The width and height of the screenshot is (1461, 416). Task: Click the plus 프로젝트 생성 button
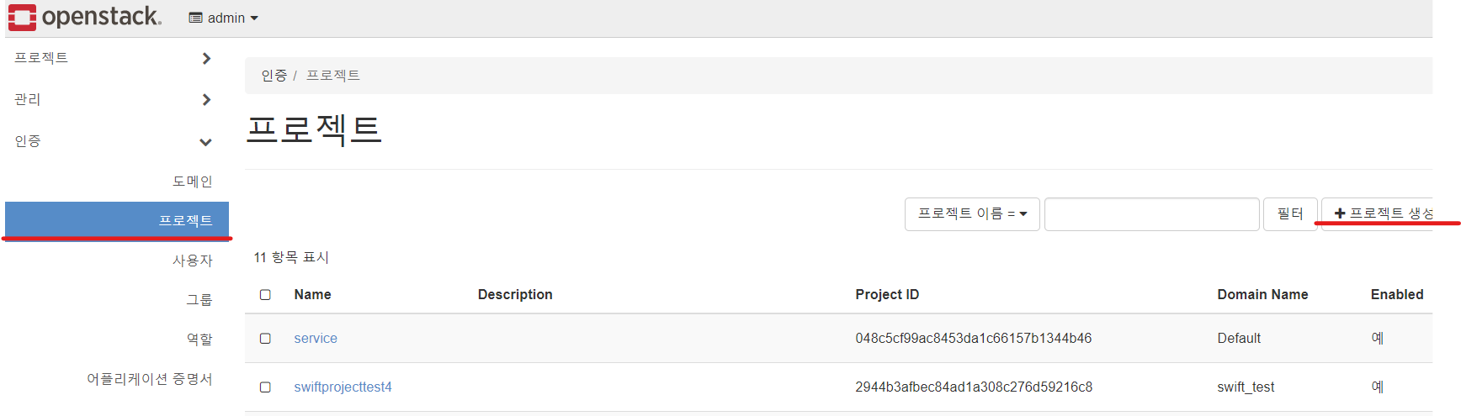(1379, 213)
